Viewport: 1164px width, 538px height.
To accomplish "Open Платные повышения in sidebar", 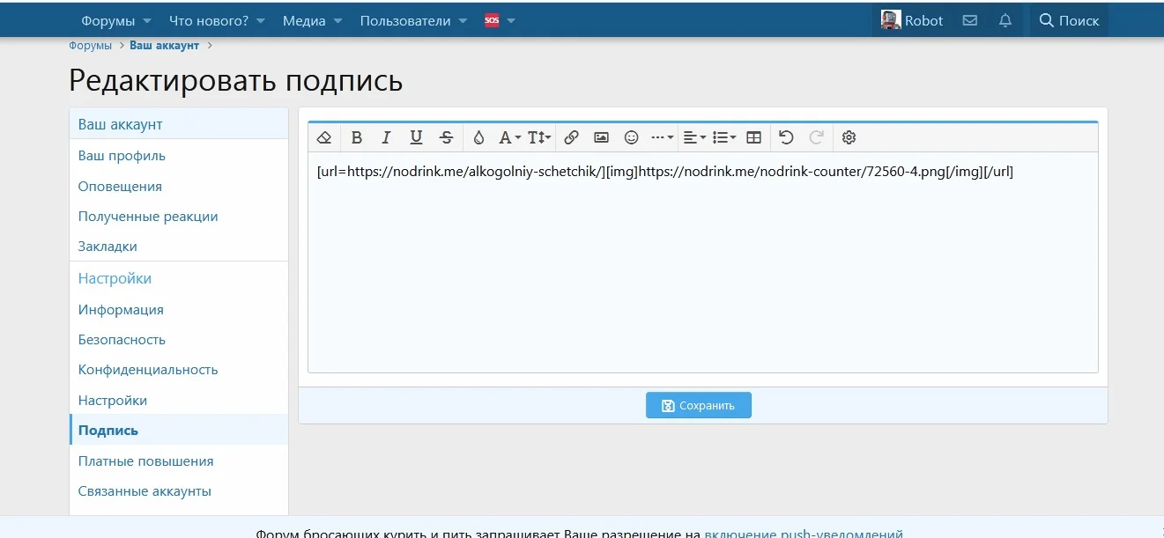I will click(x=146, y=461).
